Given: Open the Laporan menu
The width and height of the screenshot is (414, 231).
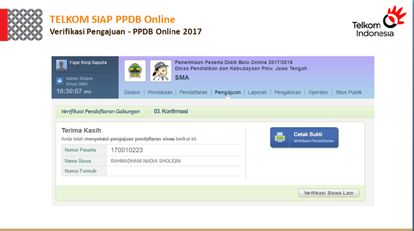Looking at the screenshot, I should (258, 92).
